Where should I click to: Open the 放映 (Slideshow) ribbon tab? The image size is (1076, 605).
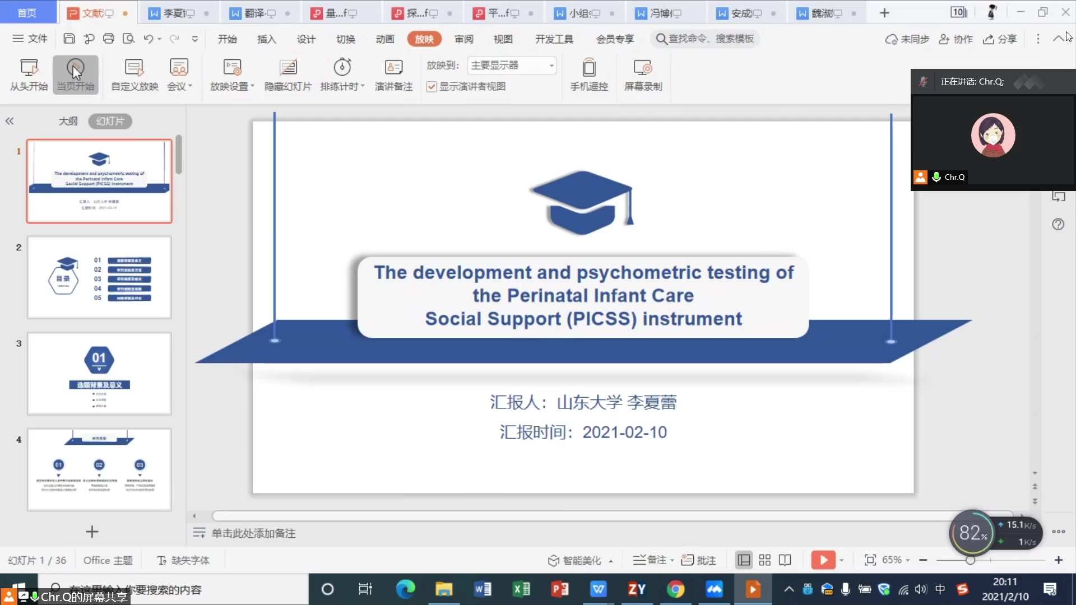click(424, 39)
